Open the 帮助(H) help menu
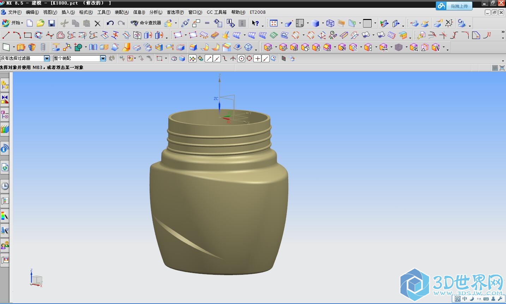This screenshot has width=506, height=304. click(238, 12)
